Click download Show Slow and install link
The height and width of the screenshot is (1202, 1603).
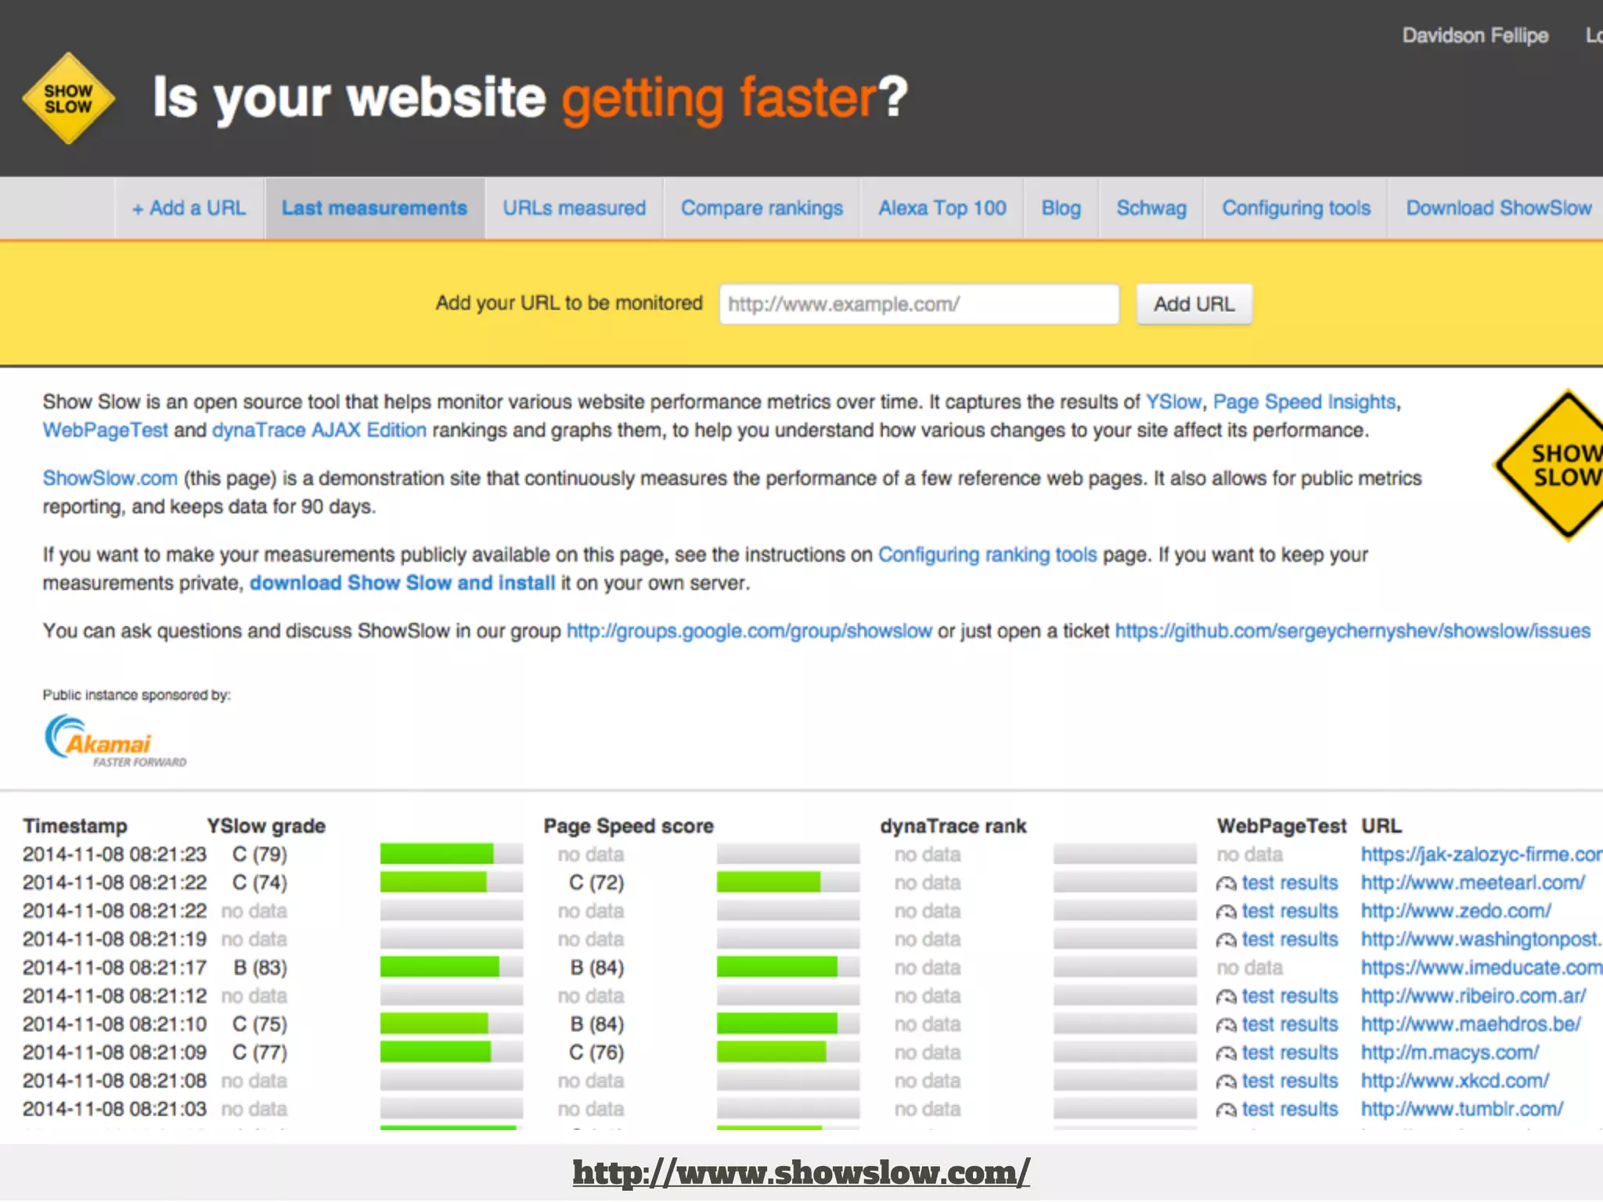click(402, 583)
